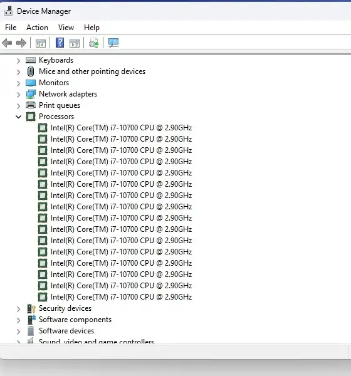Expand the Software components category
351x376 pixels.
(x=18, y=320)
